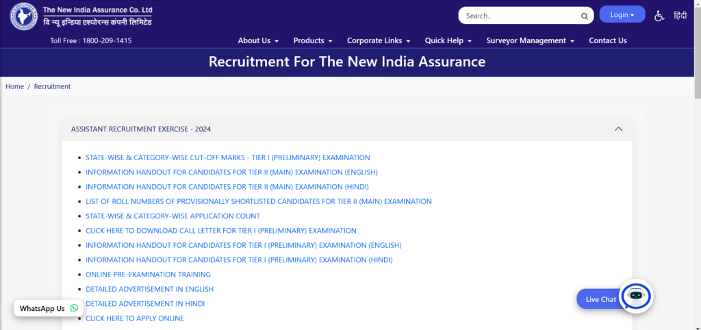
Task: Click Here to Apply Online link
Action: (135, 318)
